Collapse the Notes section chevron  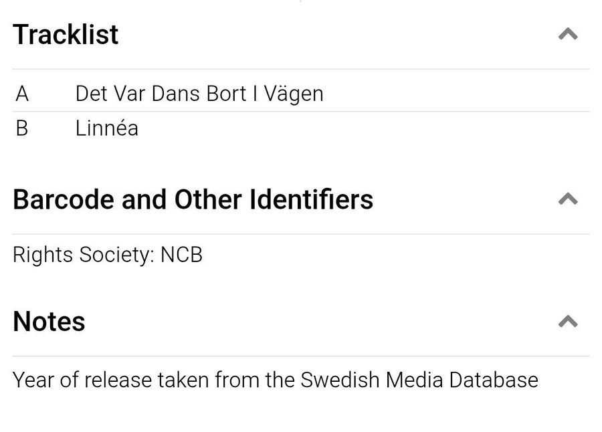pos(567,322)
